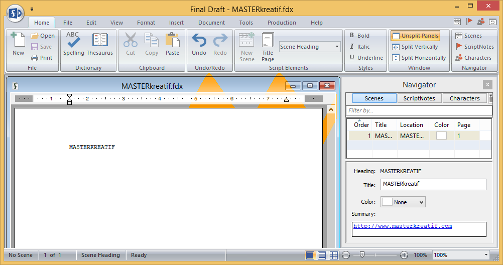Click top-right scene list icon
This screenshot has width=503, height=265.
[x=457, y=22]
